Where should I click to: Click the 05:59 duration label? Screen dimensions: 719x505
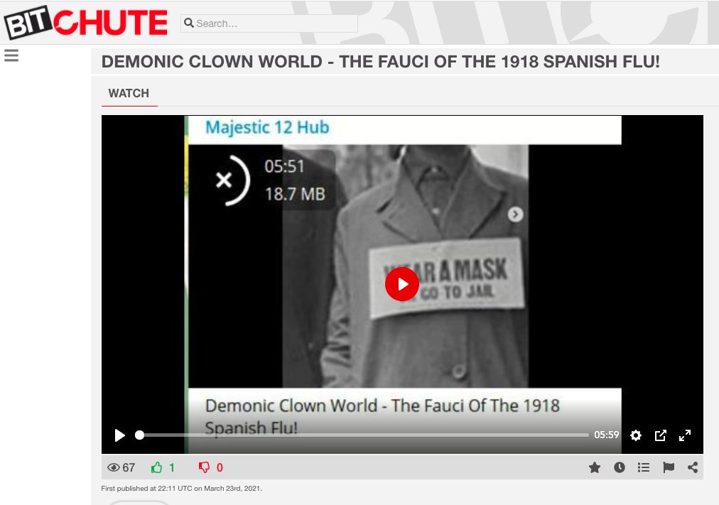point(606,435)
